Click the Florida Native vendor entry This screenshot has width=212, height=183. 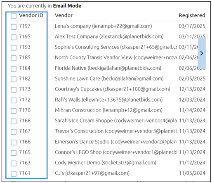(108, 68)
